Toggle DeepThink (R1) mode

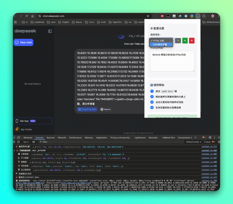point(87,109)
